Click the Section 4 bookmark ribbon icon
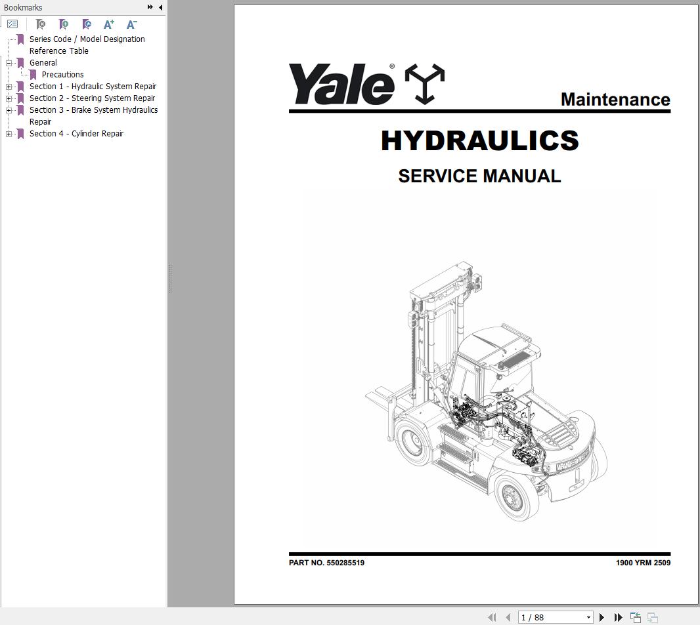700x625 pixels. 20,134
